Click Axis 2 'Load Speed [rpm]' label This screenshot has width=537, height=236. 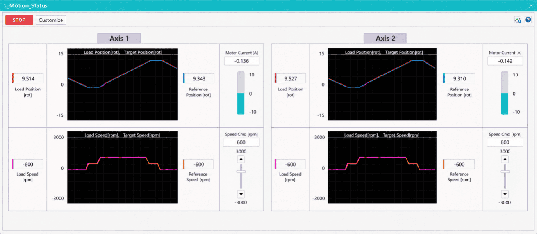coord(290,177)
